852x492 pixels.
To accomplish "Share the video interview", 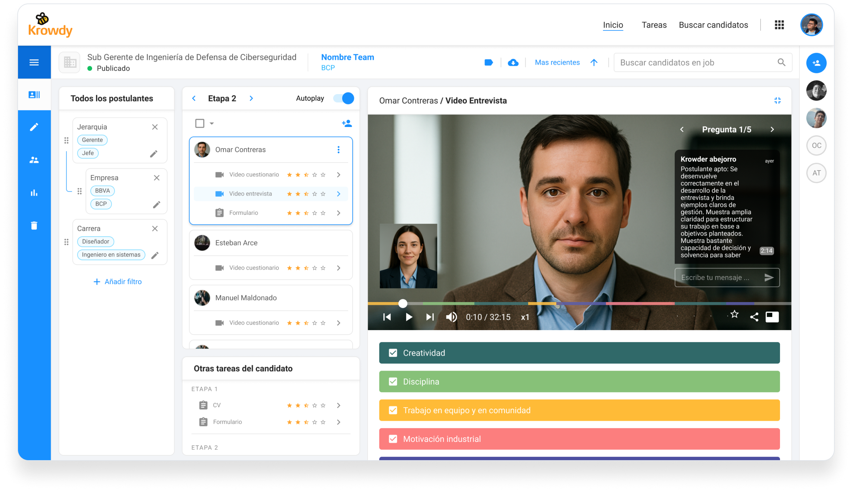I will coord(754,317).
